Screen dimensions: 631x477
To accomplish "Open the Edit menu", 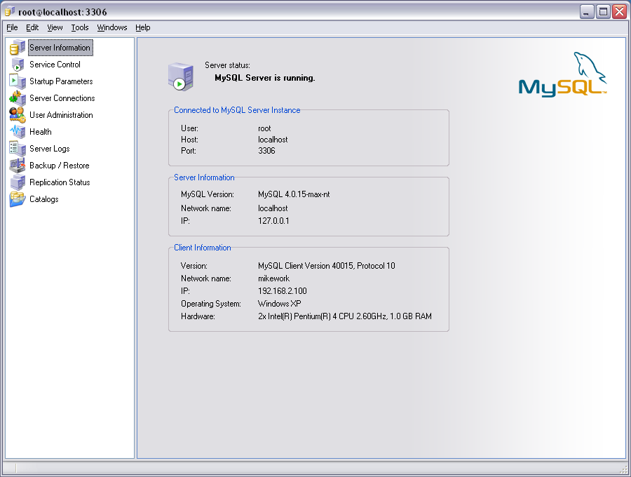I will [32, 27].
